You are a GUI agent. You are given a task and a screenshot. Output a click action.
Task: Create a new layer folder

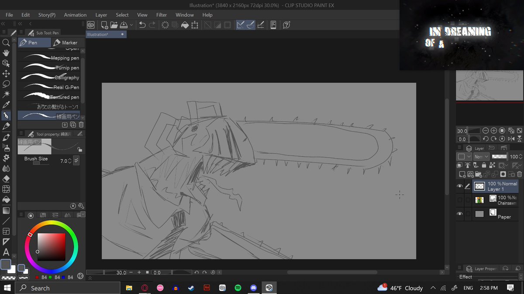click(x=479, y=174)
